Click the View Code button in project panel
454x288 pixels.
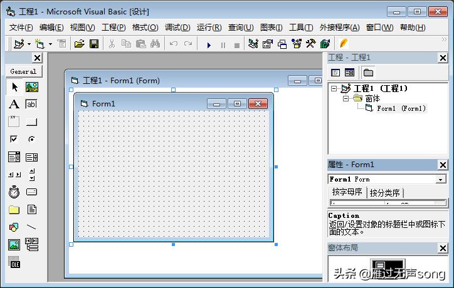coord(335,73)
